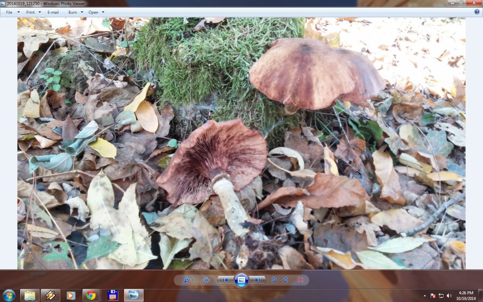Click the E-mail button
This screenshot has width=483, height=302.
tap(53, 12)
